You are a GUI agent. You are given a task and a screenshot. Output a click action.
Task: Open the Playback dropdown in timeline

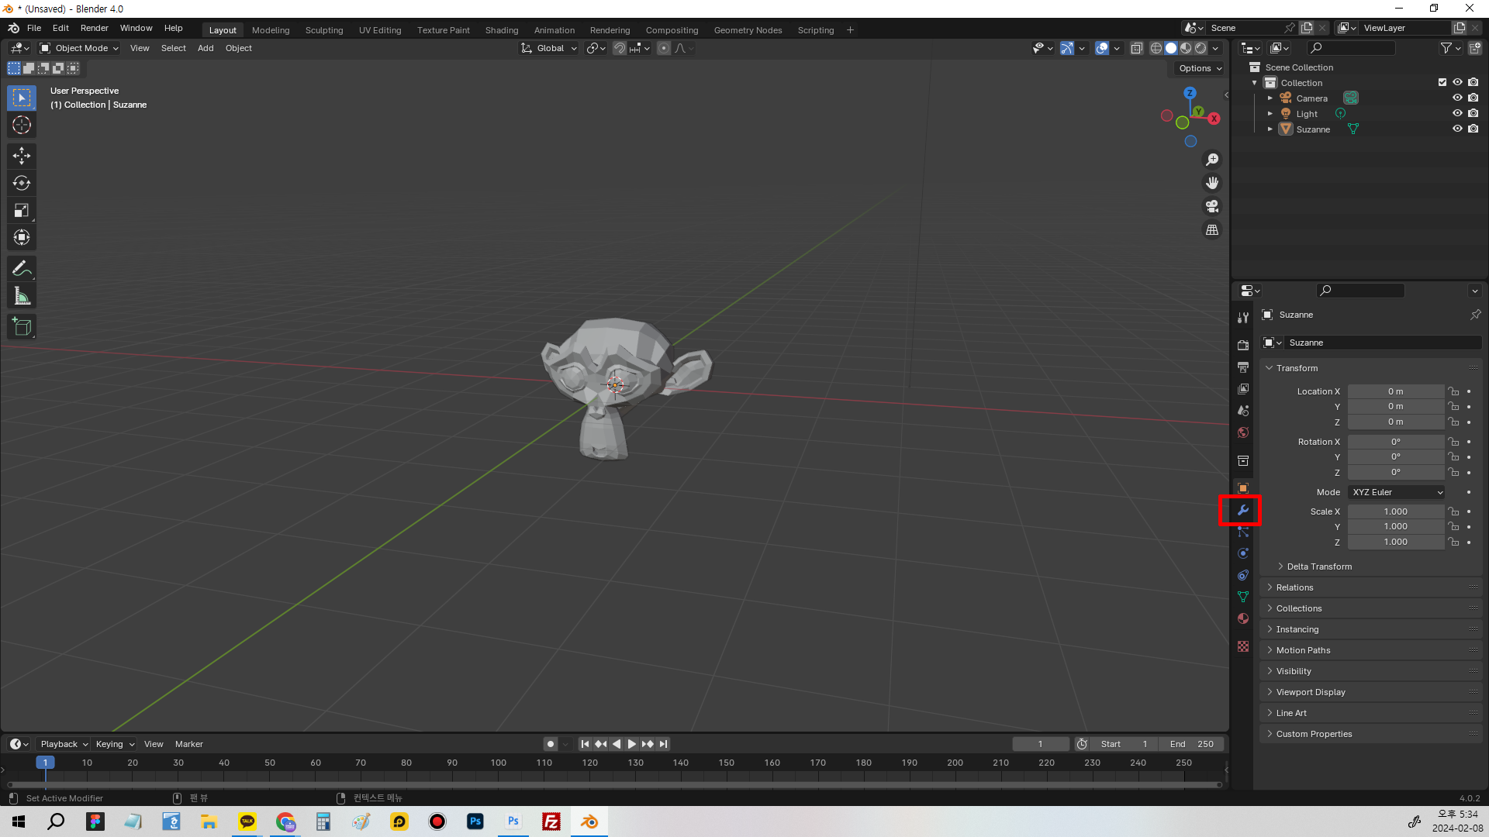[64, 744]
